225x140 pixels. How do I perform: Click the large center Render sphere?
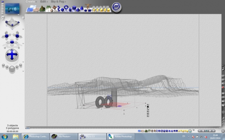click(x=12, y=69)
